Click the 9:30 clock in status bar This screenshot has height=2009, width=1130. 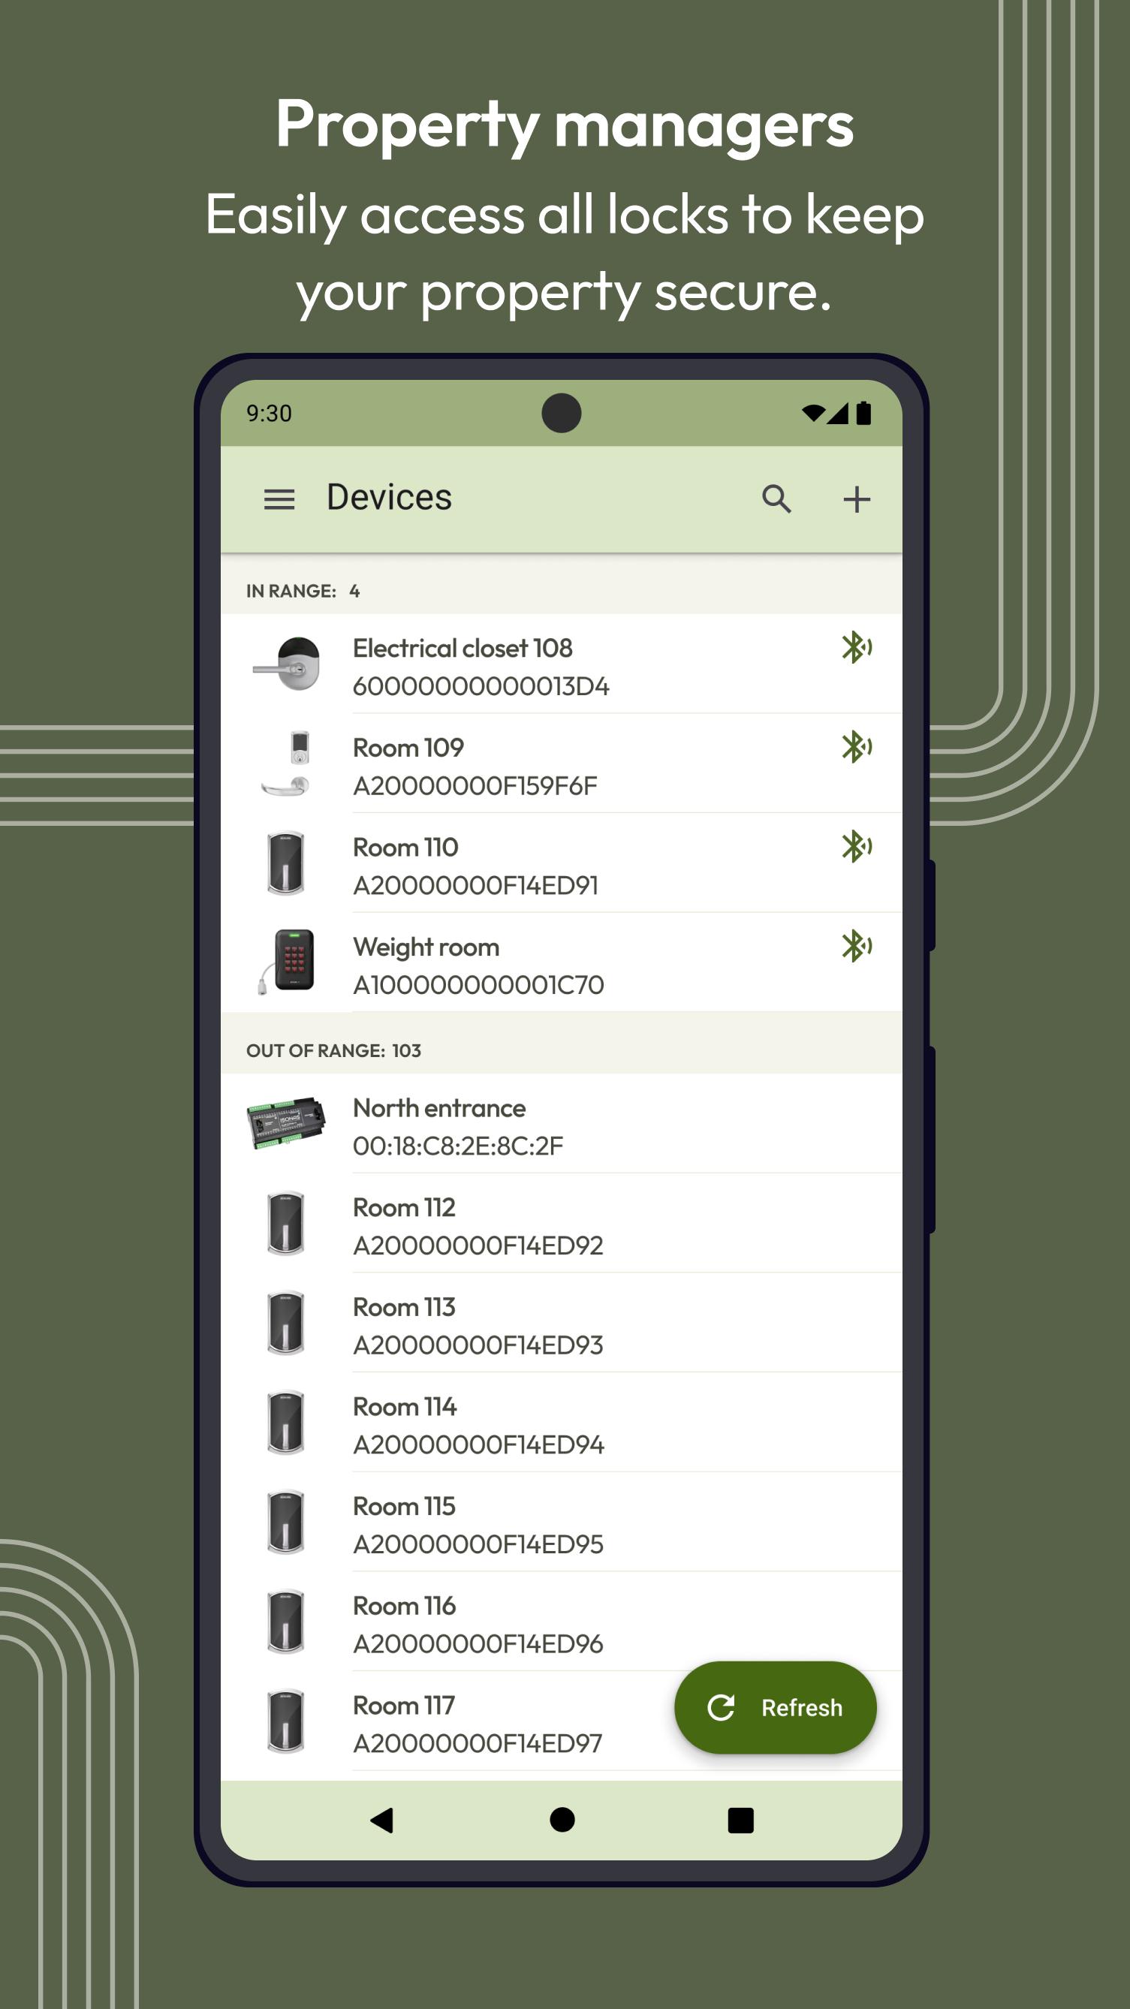[269, 414]
